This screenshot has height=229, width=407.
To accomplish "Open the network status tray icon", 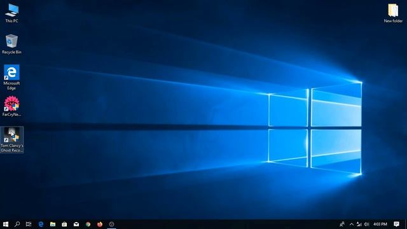I will pyautogui.click(x=359, y=224).
